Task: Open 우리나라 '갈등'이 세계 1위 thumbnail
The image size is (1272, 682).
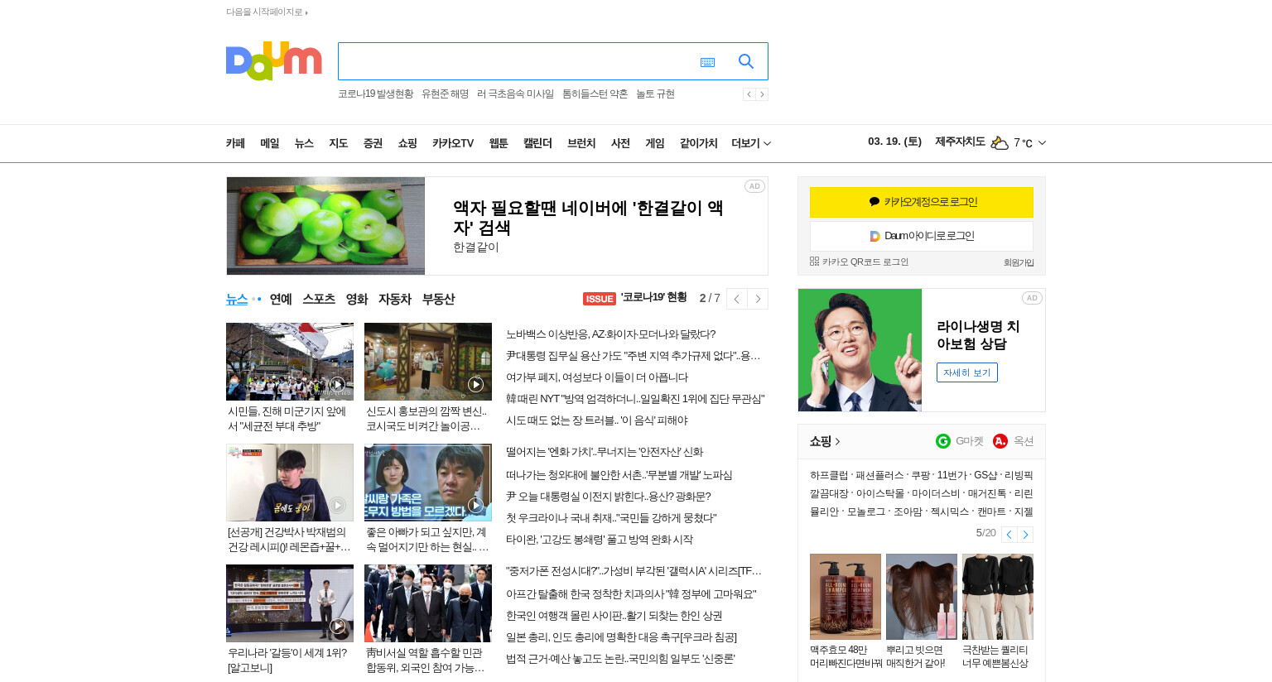Action: click(x=290, y=603)
